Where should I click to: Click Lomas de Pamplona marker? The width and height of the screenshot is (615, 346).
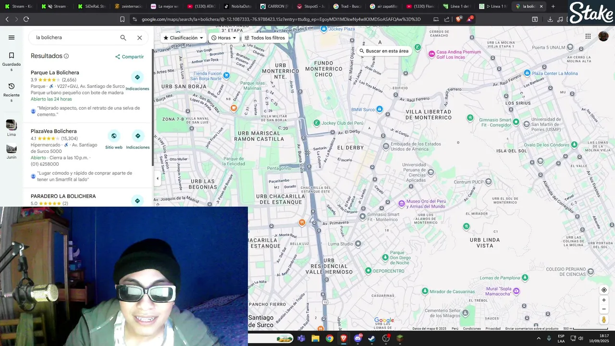(525, 278)
